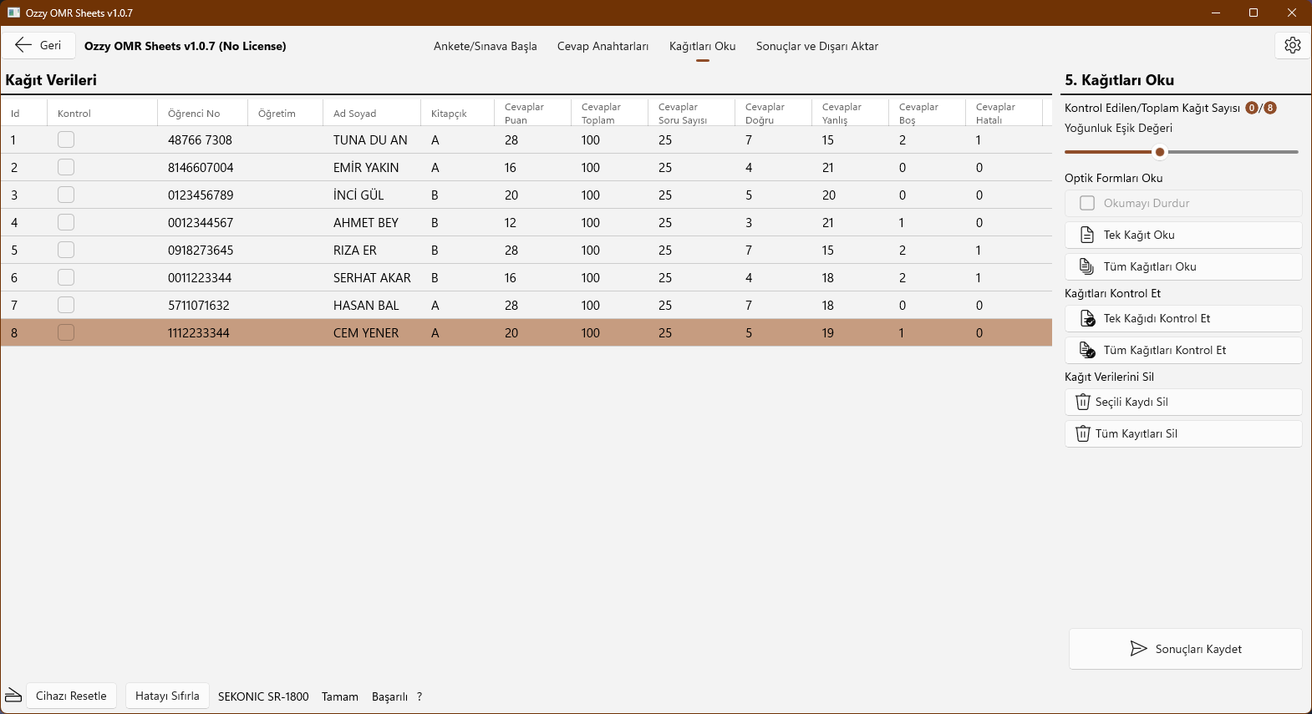
Task: Click the Tüm Kağıtları Oku icon
Action: pyautogui.click(x=1086, y=266)
